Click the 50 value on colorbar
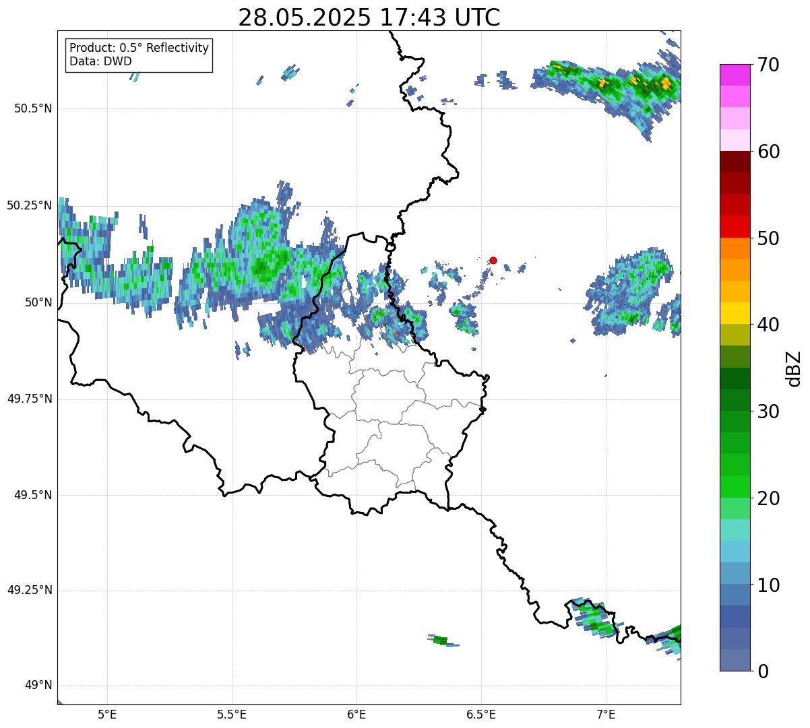Screen dimensions: 810x728 (x=768, y=238)
